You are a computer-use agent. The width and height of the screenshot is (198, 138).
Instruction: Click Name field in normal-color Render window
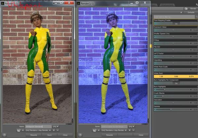(38, 126)
